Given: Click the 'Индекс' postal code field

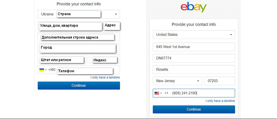Looking at the screenshot, I should point(104,60).
